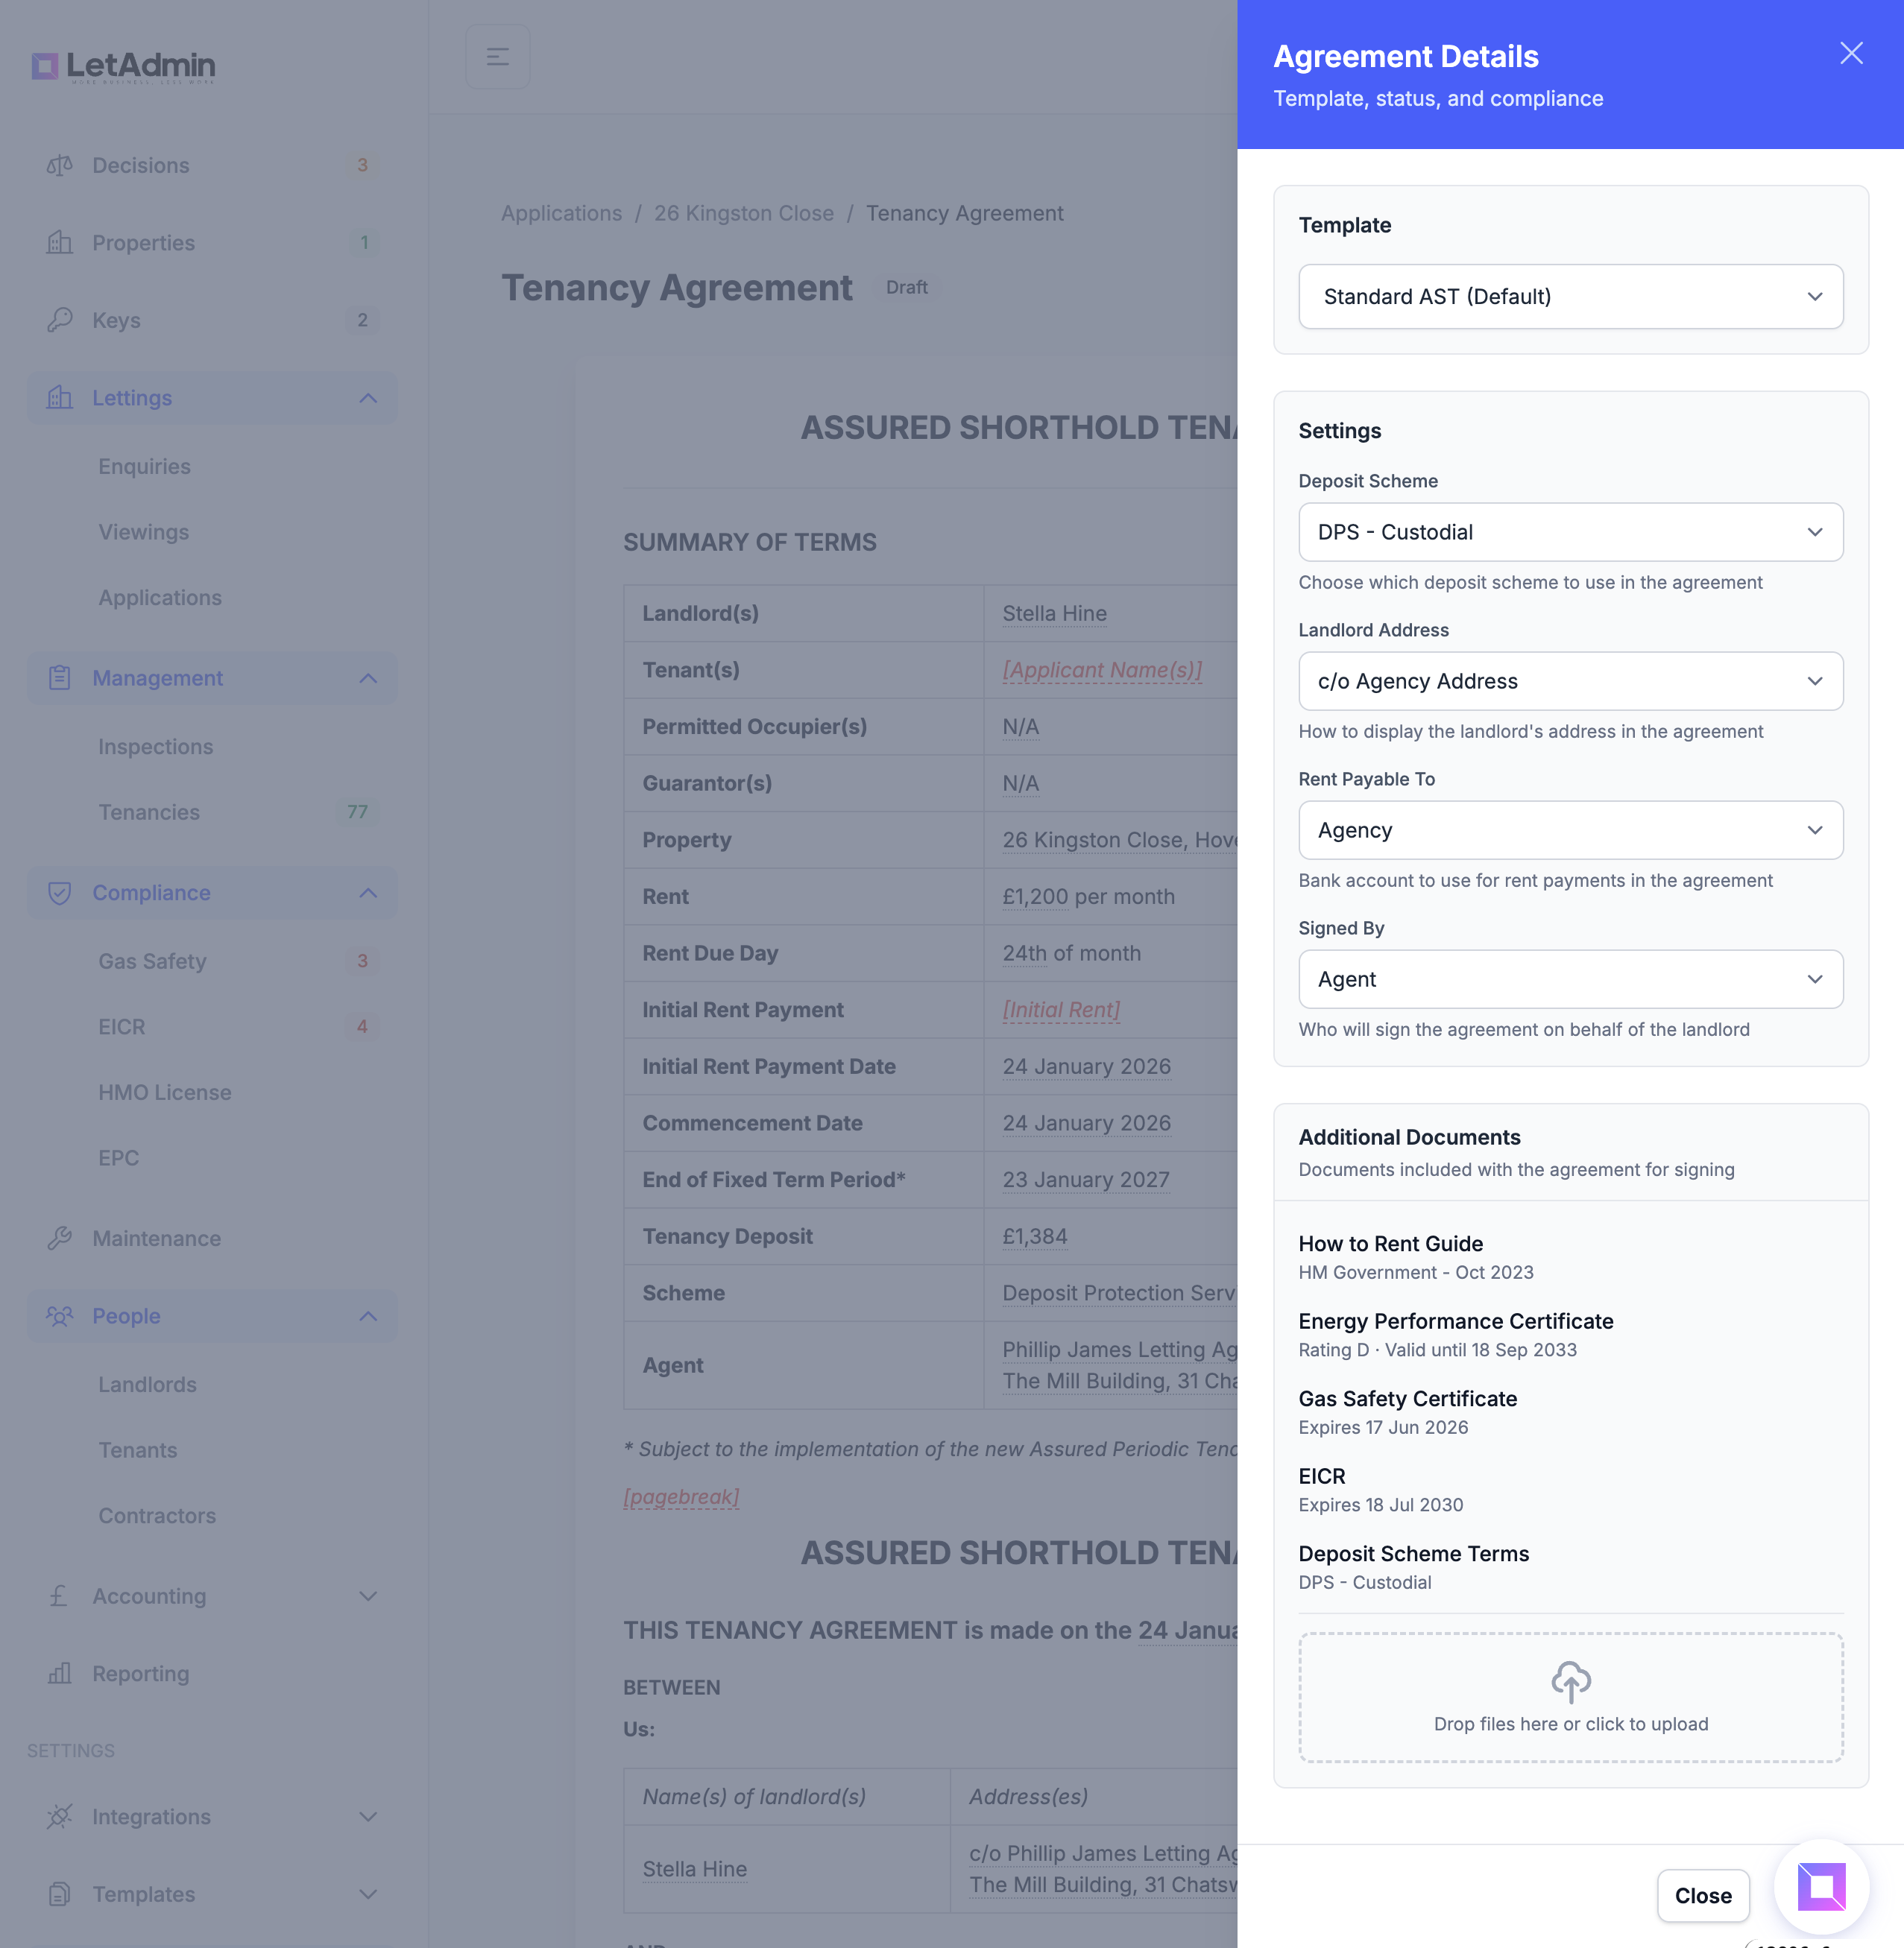1904x1948 pixels.
Task: Click the 26 Kingston Close breadcrumb link
Action: (x=743, y=213)
